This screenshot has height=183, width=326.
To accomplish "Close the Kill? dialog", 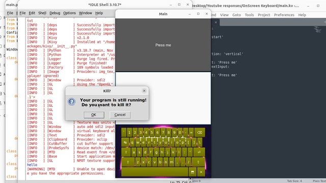I will coord(144,90).
